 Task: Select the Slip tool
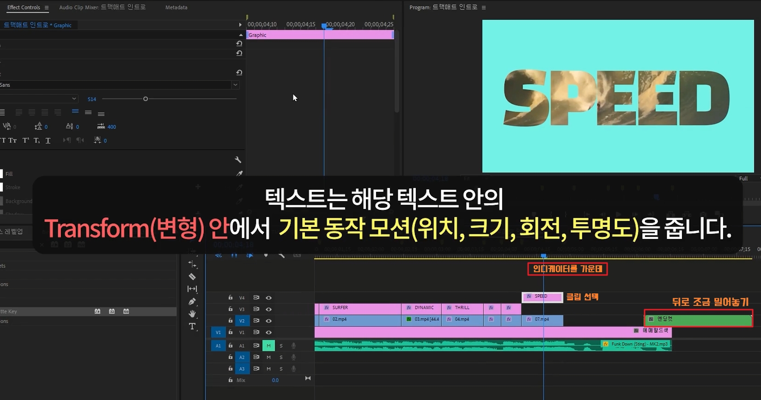[192, 289]
